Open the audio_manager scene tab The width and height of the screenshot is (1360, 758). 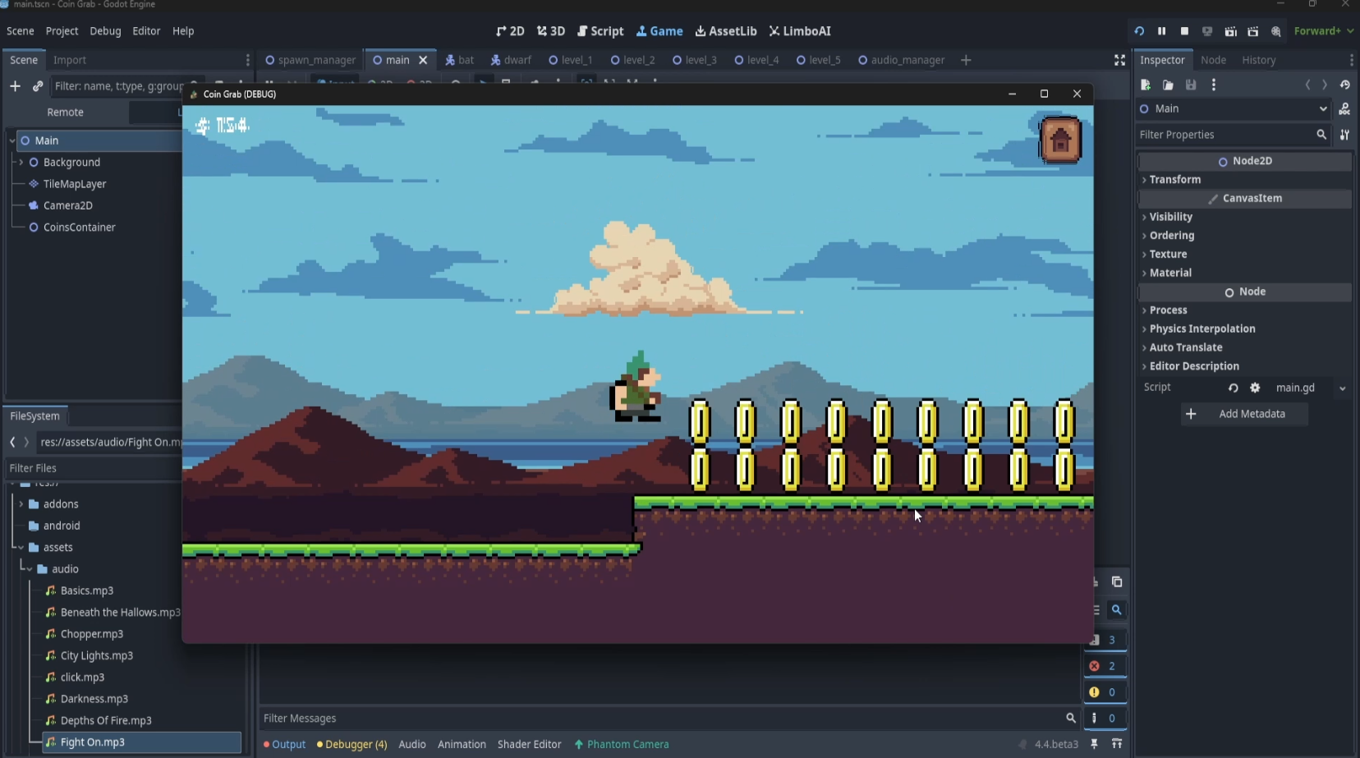(x=901, y=60)
